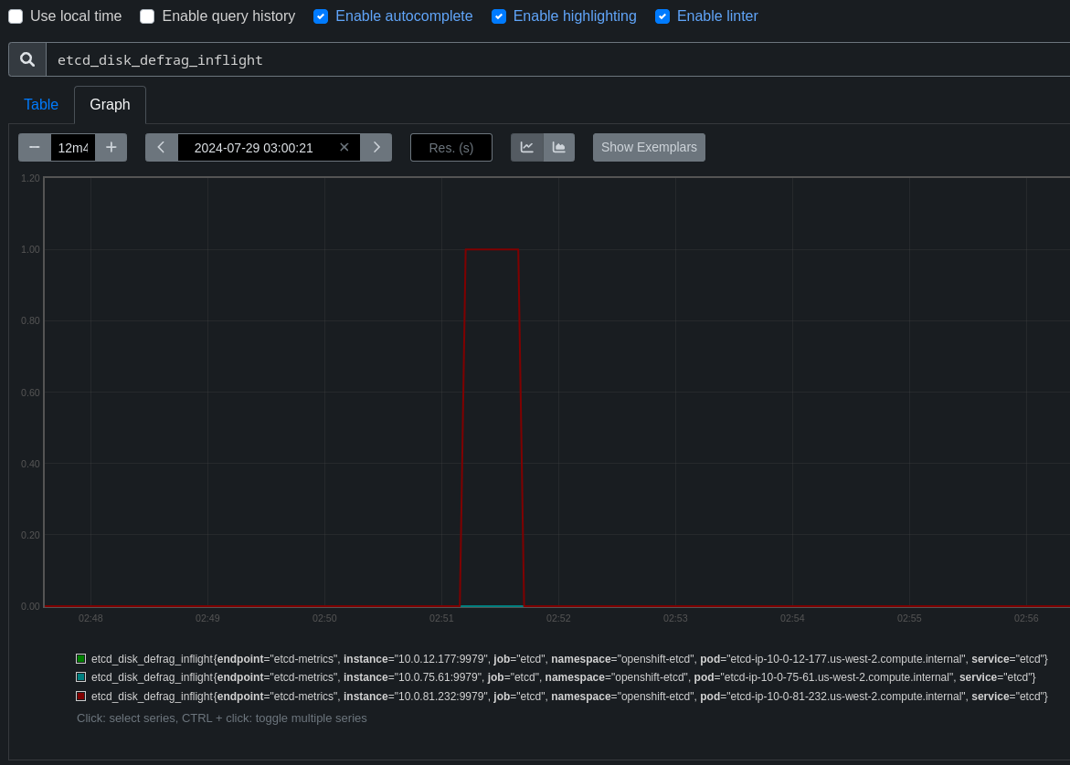Viewport: 1070px width, 765px height.
Task: Uncheck Enable highlighting
Action: (x=499, y=16)
